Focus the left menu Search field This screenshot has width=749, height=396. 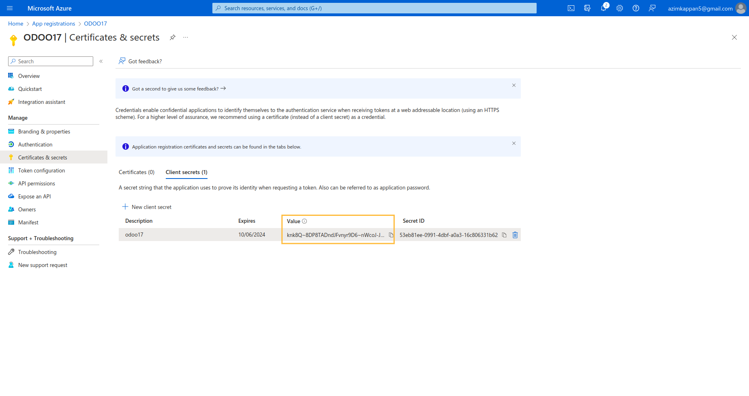point(51,61)
